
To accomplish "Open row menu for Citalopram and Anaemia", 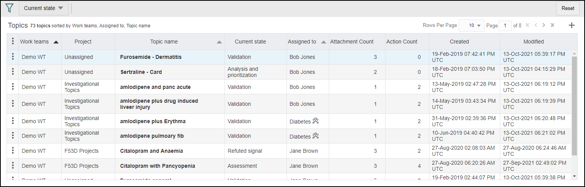I will click(13, 151).
